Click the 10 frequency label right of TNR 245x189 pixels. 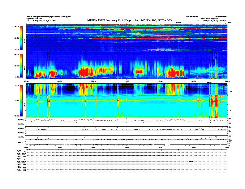pos(230,110)
